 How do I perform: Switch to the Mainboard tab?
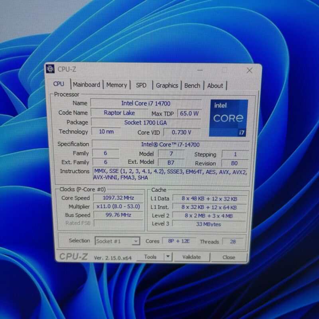pos(87,85)
